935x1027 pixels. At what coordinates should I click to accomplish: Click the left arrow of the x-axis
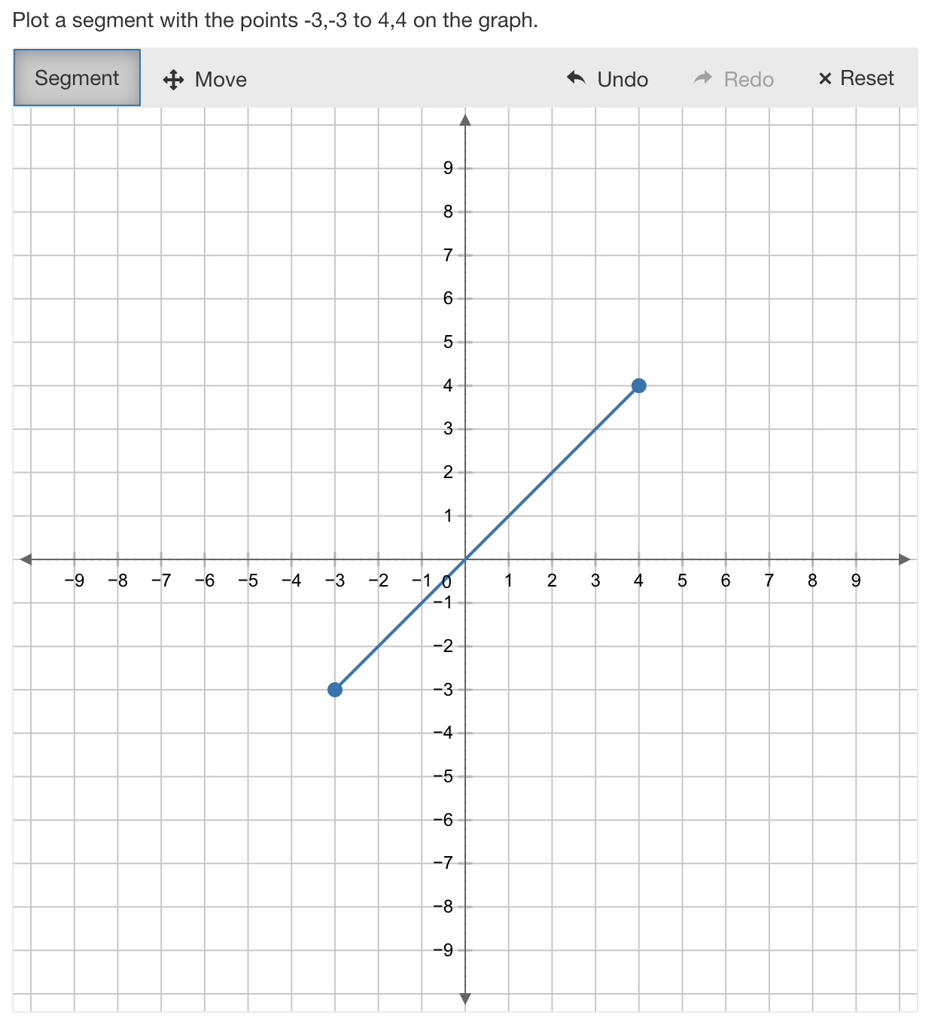click(26, 559)
